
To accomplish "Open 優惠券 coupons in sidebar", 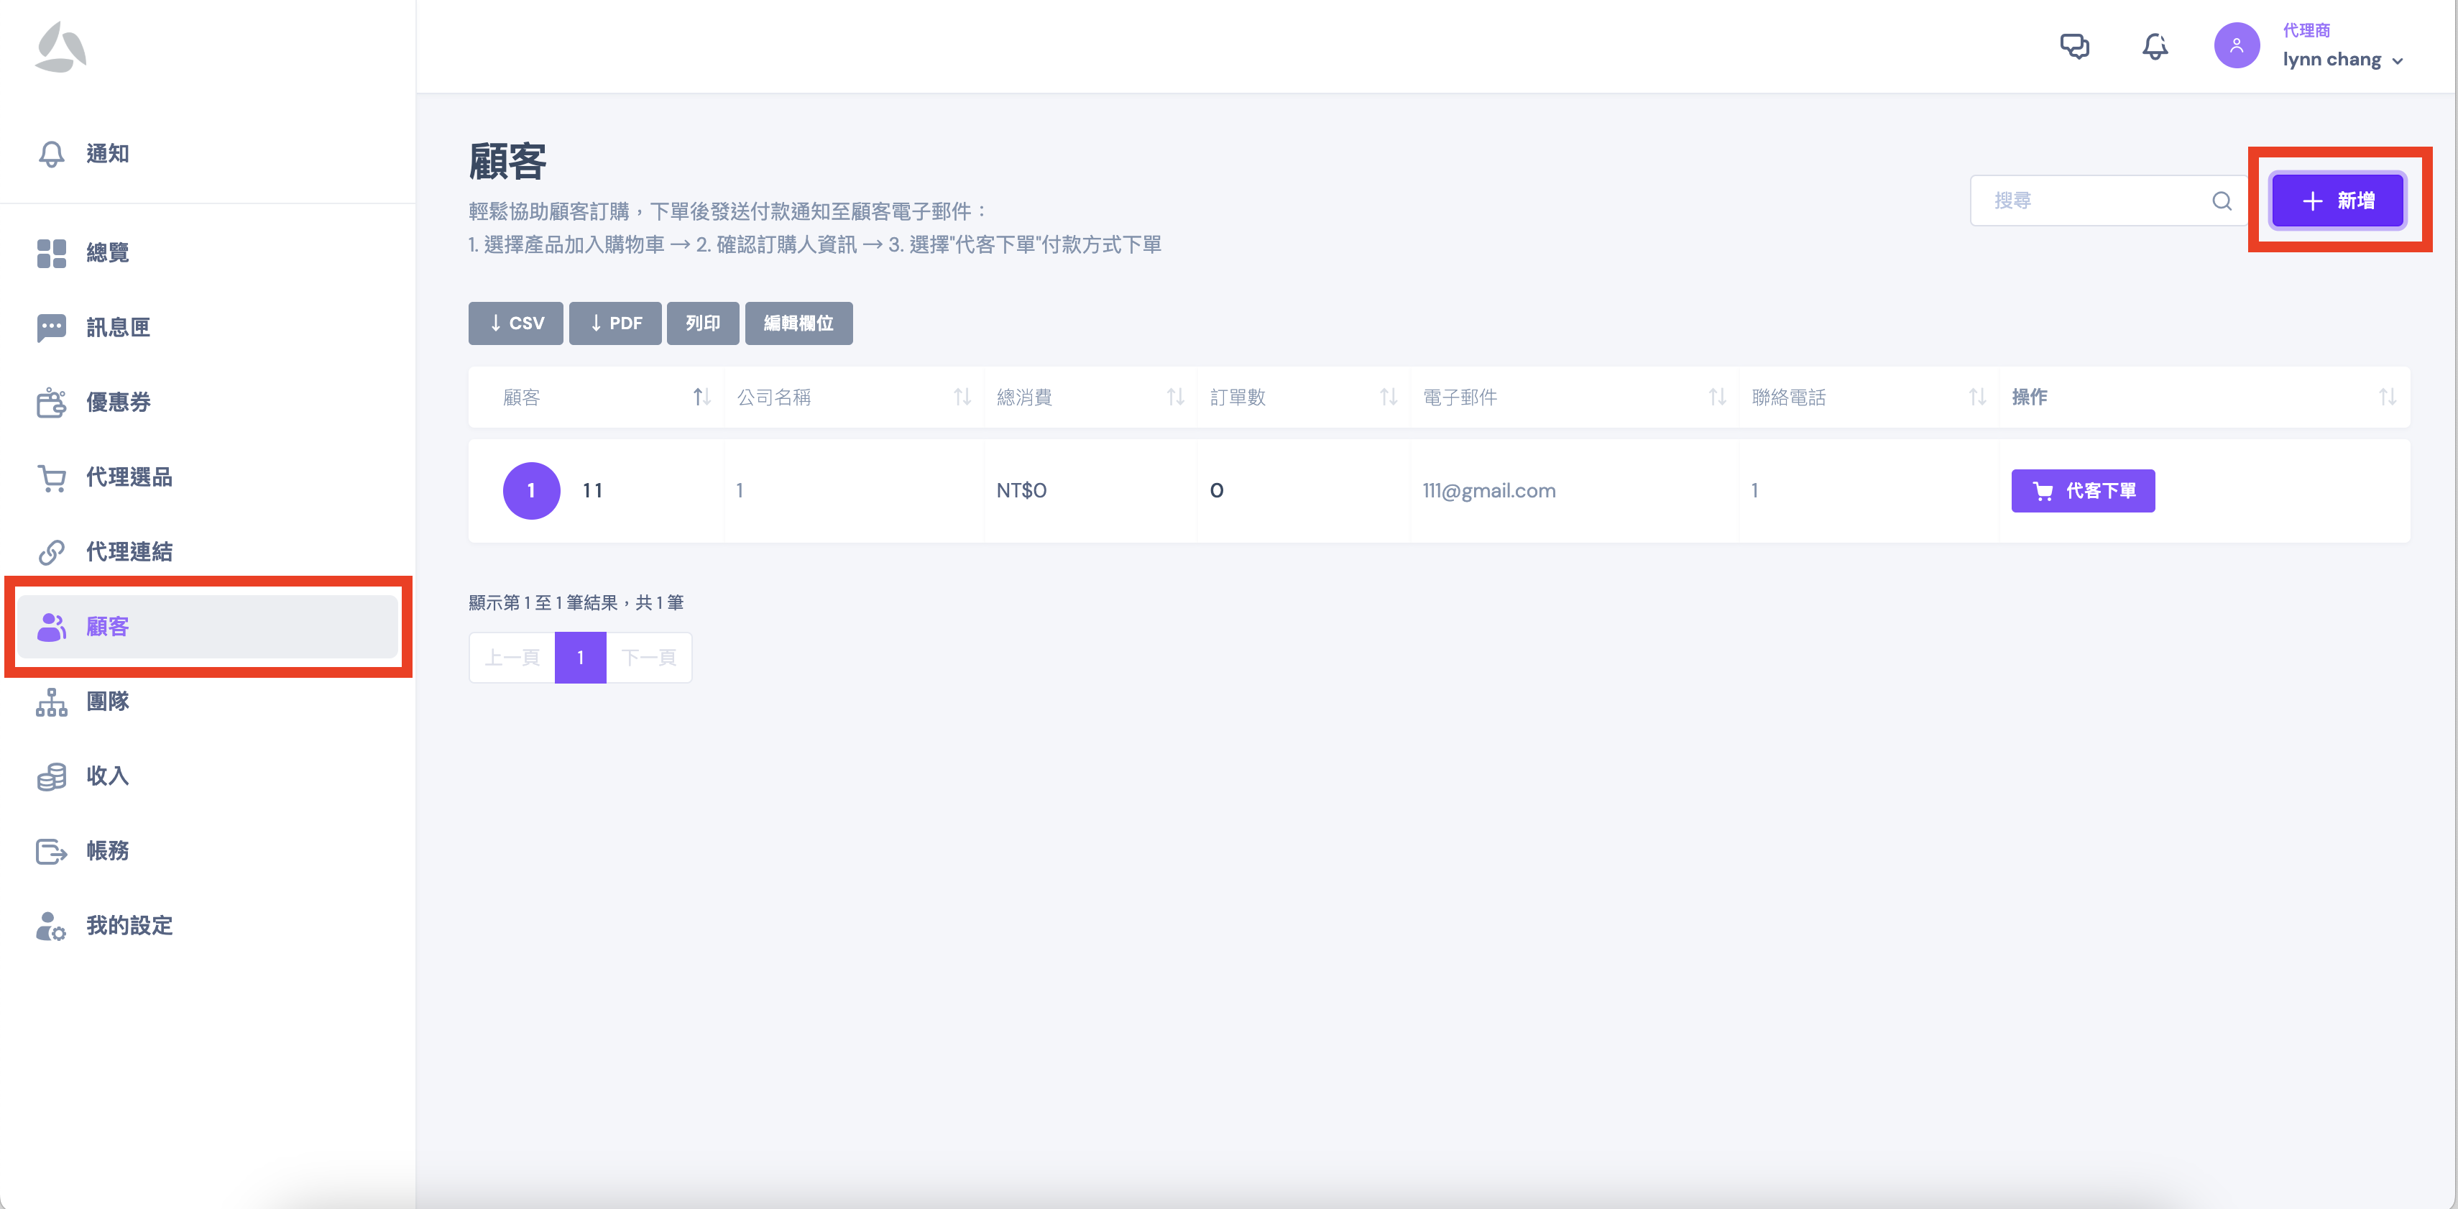I will click(117, 402).
